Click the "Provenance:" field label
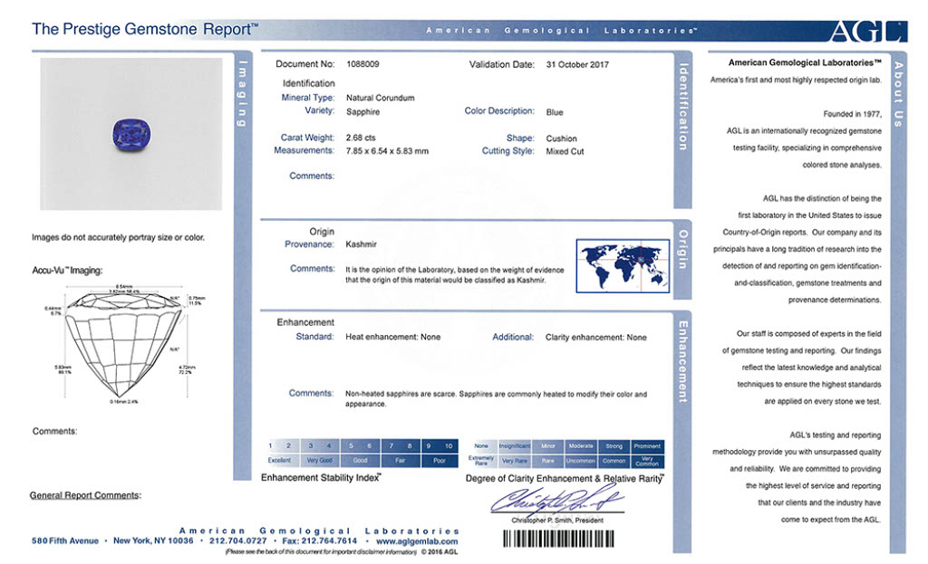928x564 pixels. pyautogui.click(x=309, y=244)
